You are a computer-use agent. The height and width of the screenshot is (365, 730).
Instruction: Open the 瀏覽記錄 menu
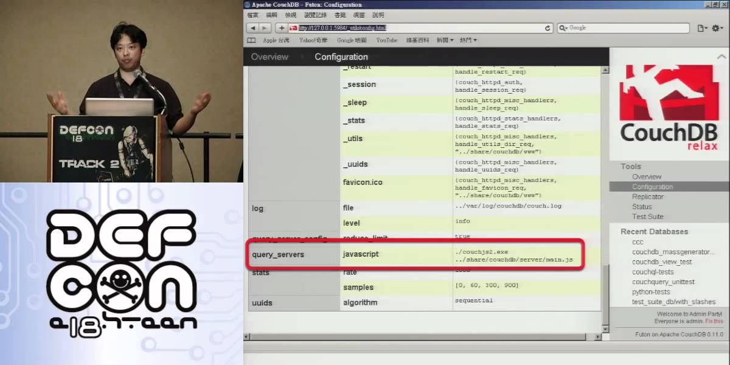315,15
